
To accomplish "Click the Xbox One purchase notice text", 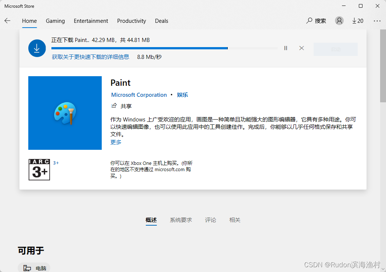I will pyautogui.click(x=151, y=170).
